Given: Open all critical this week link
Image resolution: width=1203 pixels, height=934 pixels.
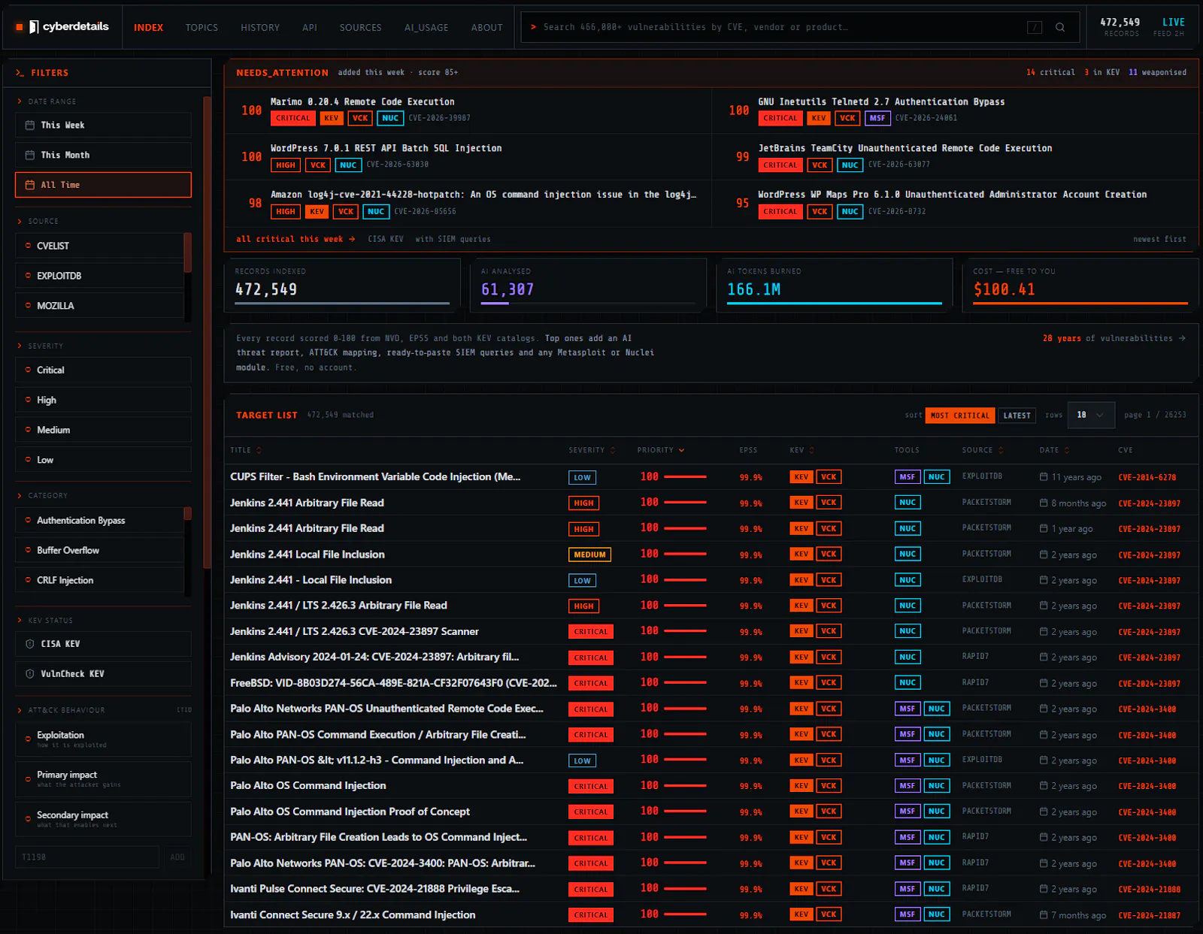Looking at the screenshot, I should point(295,239).
